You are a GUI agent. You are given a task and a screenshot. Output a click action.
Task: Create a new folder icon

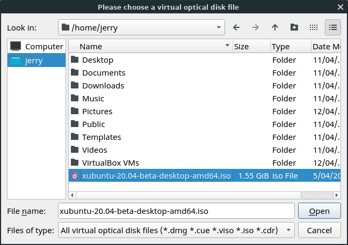tap(294, 27)
